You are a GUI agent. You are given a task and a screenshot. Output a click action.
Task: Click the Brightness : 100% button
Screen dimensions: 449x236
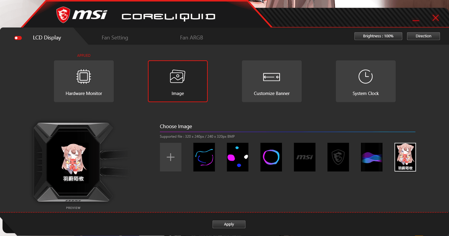point(378,36)
